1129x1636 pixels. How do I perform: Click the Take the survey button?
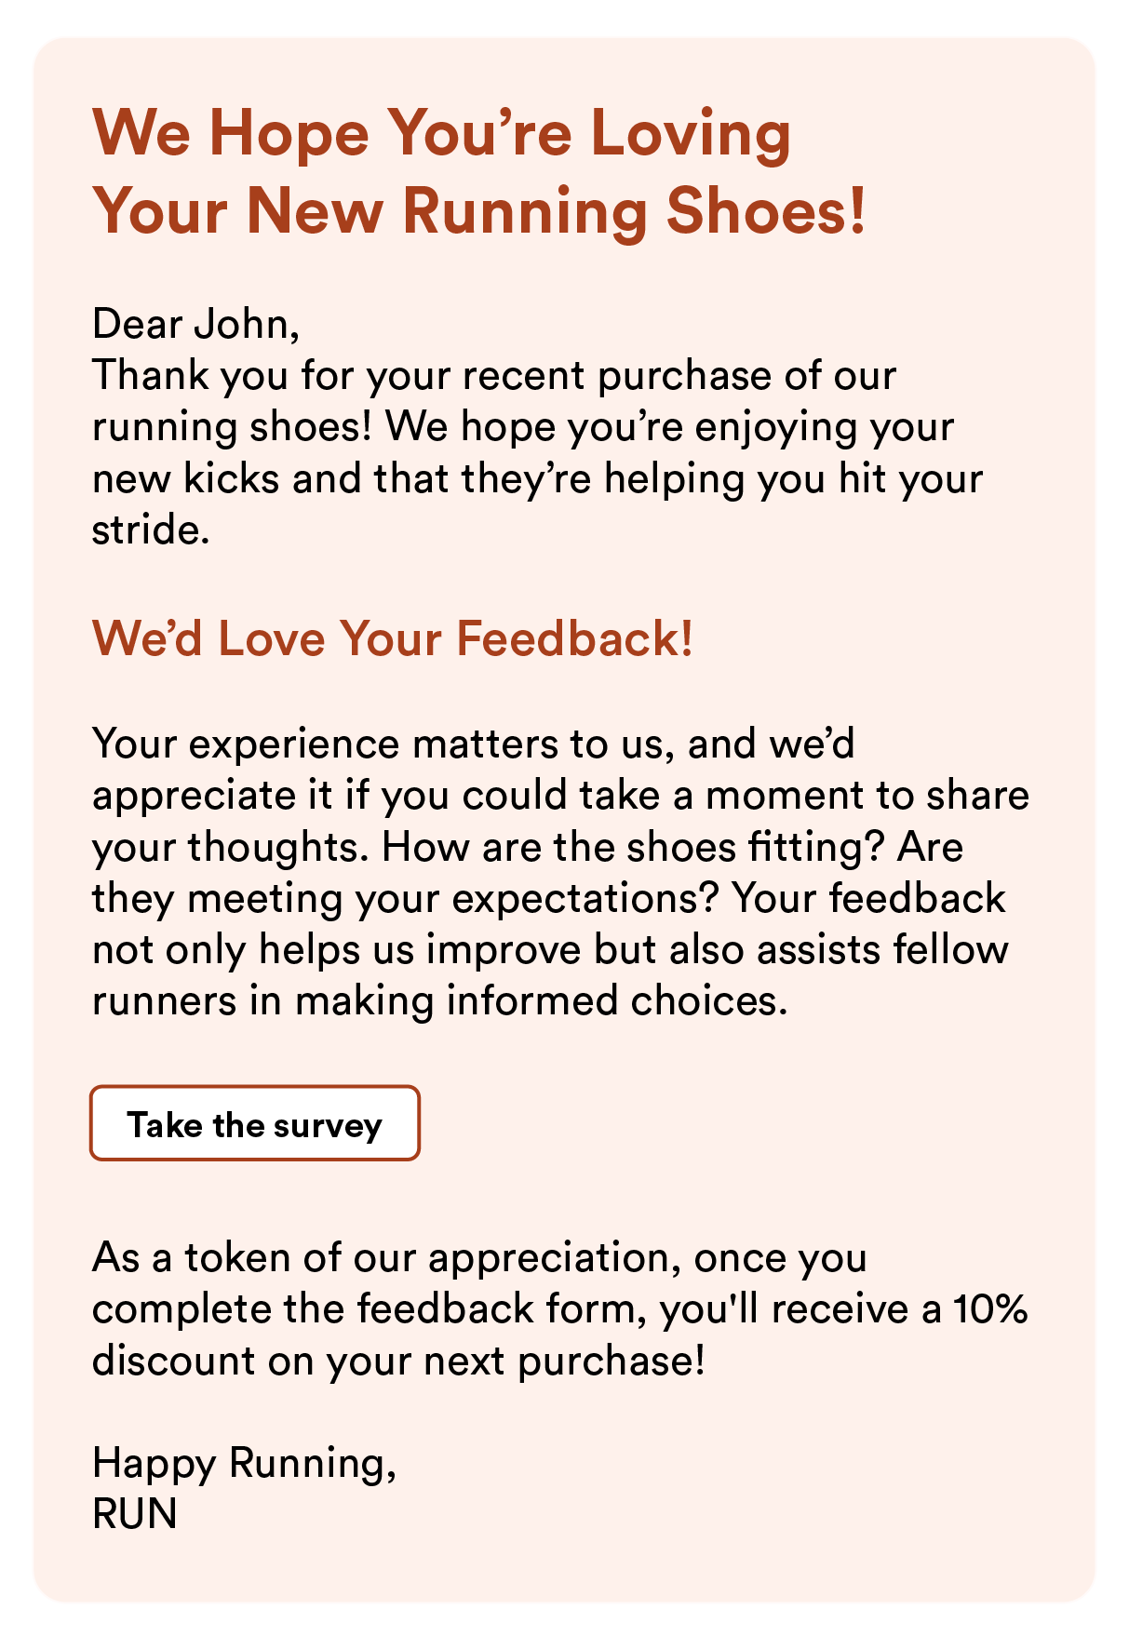click(x=254, y=1124)
